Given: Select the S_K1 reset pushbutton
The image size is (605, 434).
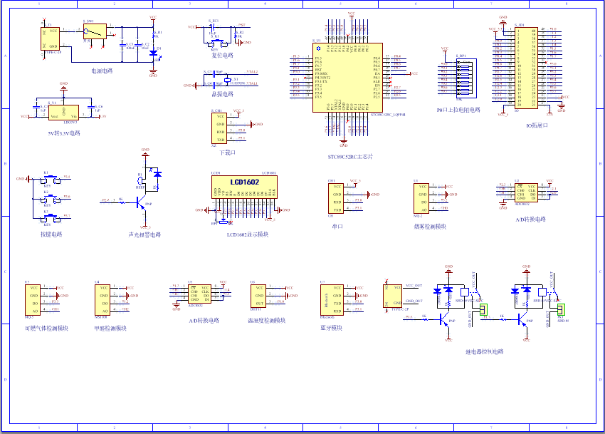Looking at the screenshot, I should coord(217,42).
